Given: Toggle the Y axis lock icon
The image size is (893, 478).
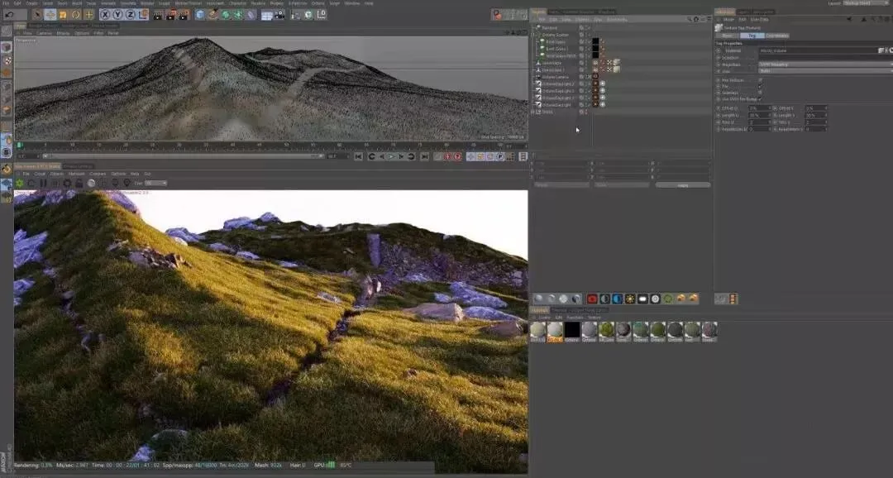Looking at the screenshot, I should (117, 14).
